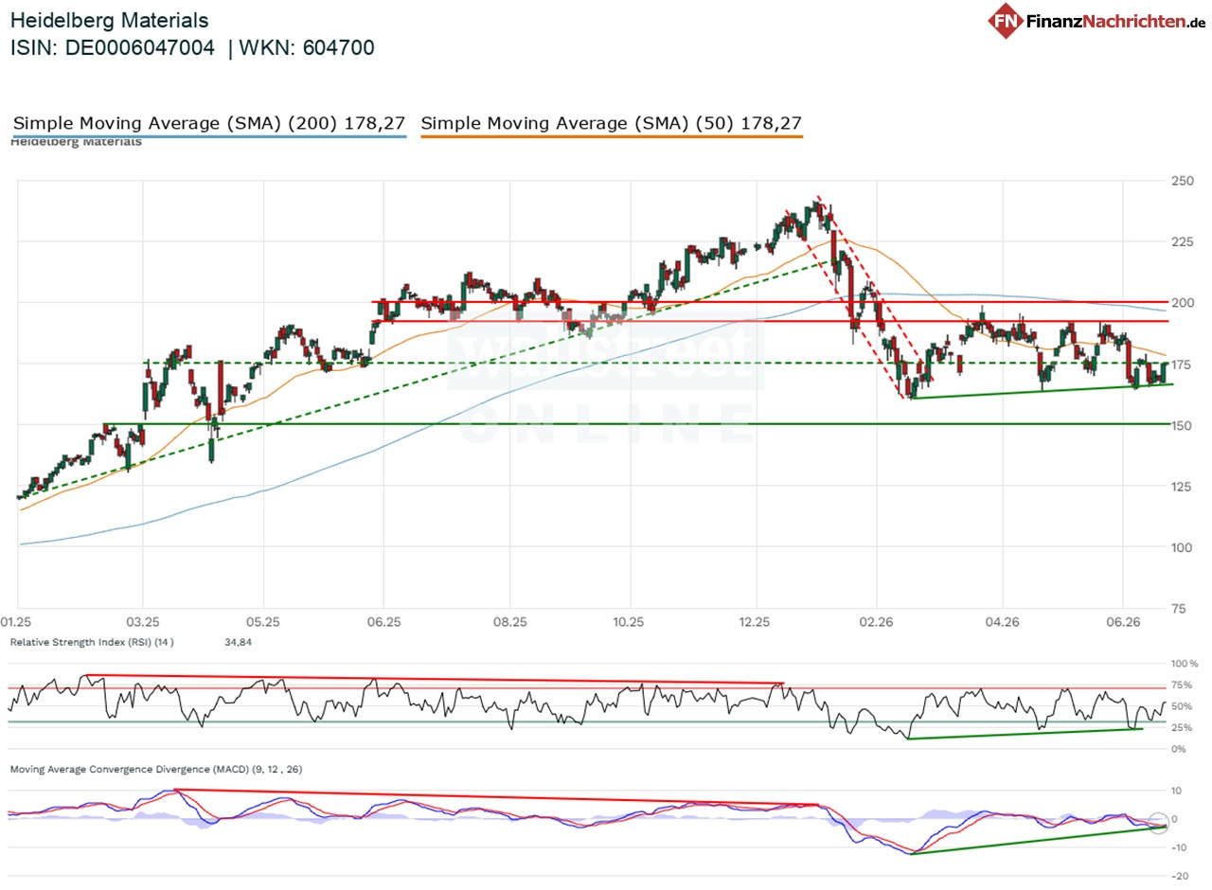Click the ISIN: DE0006047004 text

[x=112, y=48]
